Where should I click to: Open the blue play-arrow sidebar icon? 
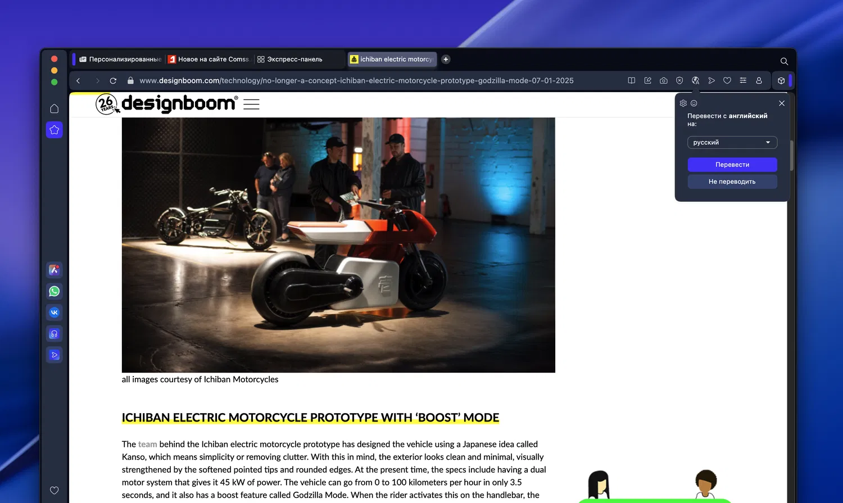tap(54, 355)
